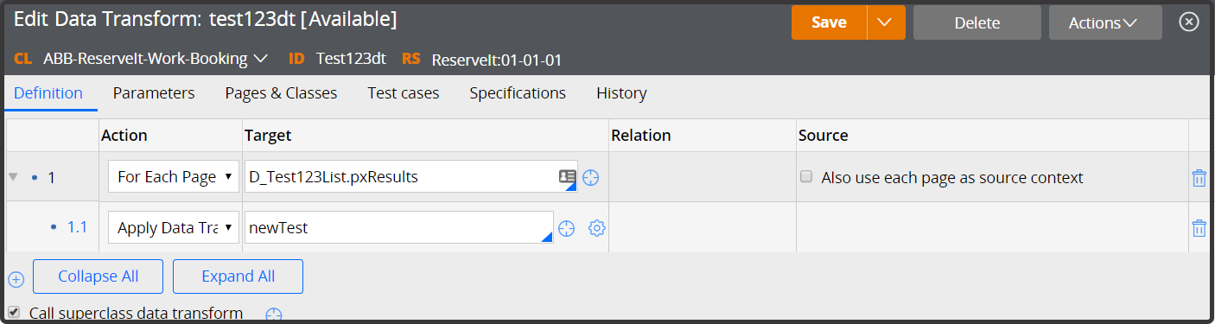Uncheck Call superclass data transform
This screenshot has width=1215, height=324.
[13, 312]
